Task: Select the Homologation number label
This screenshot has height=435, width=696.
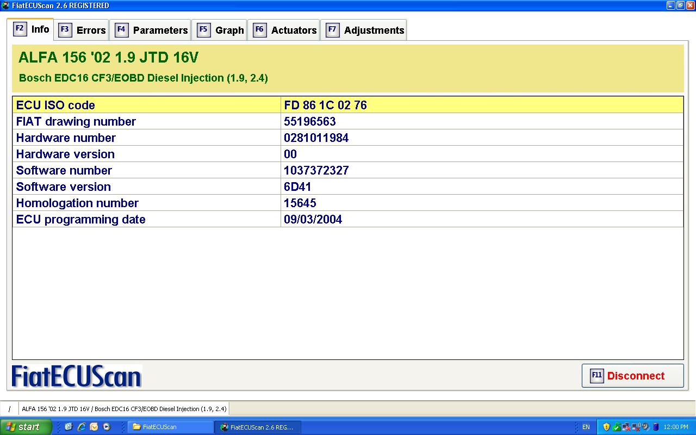Action: pos(77,203)
